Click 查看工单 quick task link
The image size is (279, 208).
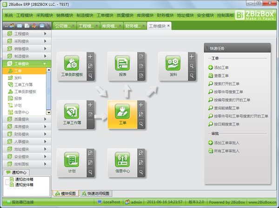point(219,76)
